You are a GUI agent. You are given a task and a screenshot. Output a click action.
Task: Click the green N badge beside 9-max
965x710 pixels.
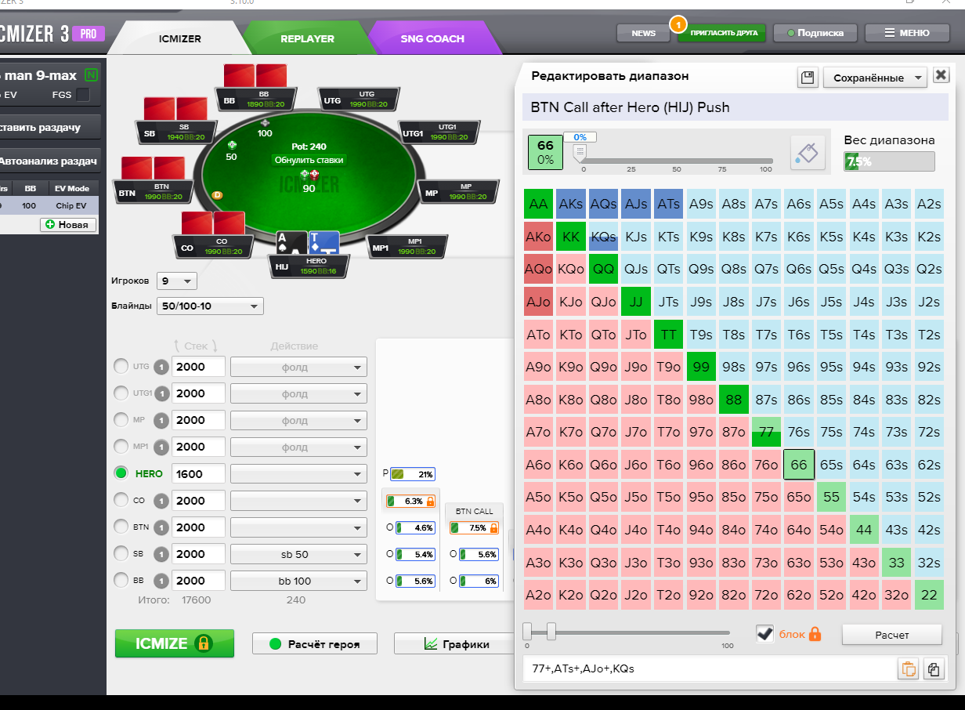pos(92,75)
